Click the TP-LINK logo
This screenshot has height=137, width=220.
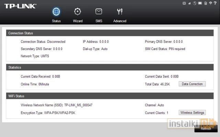click(21, 6)
